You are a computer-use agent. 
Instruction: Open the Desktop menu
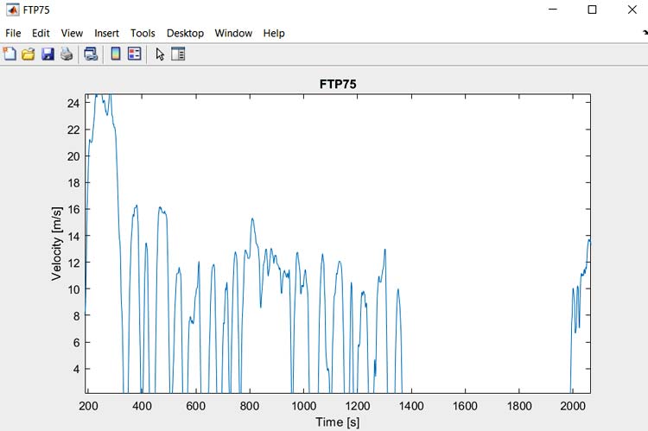(185, 33)
